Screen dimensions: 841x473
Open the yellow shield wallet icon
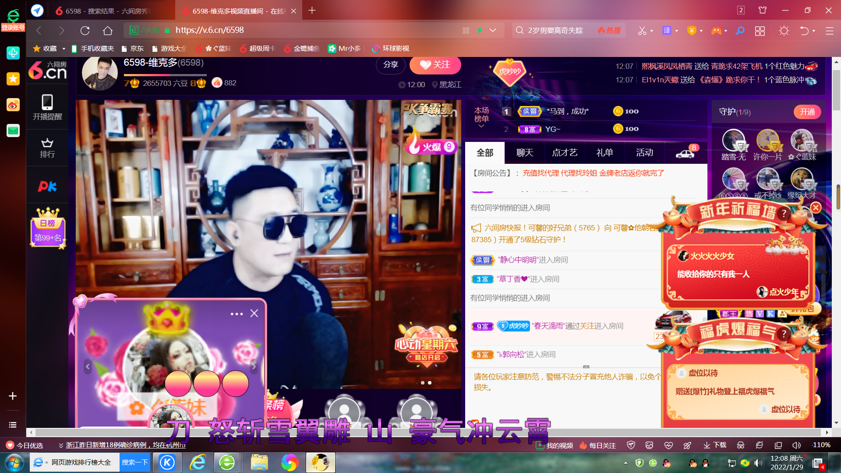[692, 31]
